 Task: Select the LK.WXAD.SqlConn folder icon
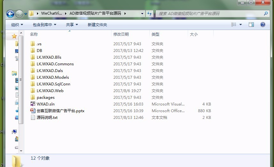33,84
